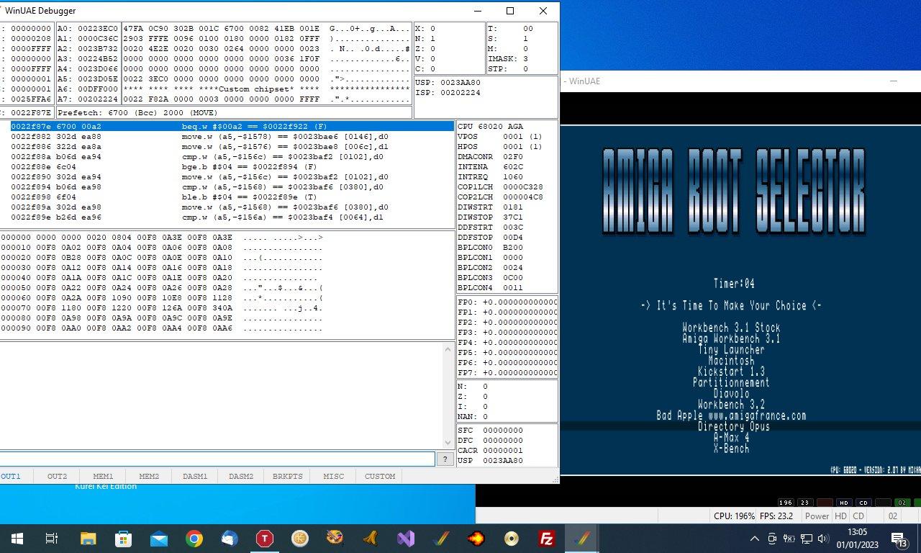
Task: Open red octagon T app in taskbar
Action: [x=265, y=539]
